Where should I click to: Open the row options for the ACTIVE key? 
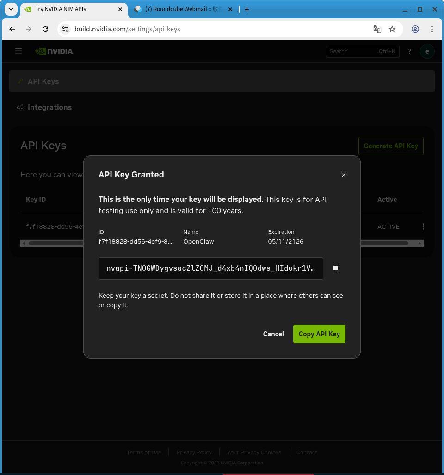tap(423, 226)
